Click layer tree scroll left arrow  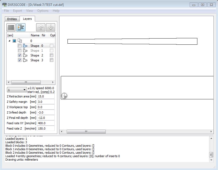(x=9, y=82)
